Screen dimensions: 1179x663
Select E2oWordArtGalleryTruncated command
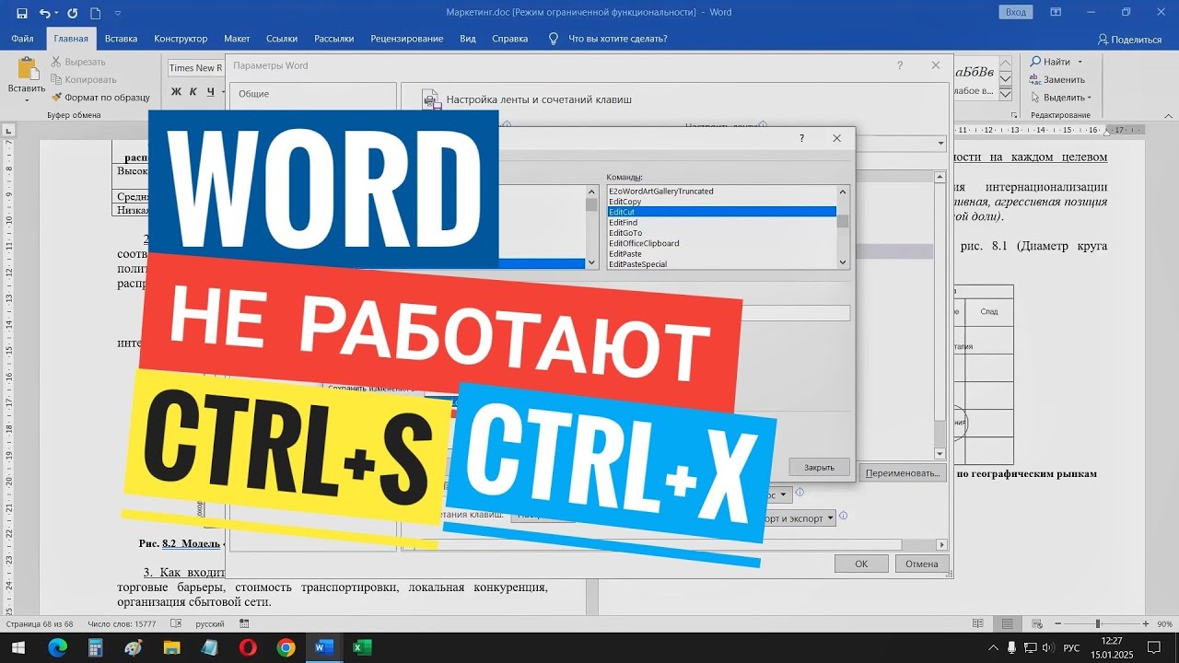pyautogui.click(x=721, y=191)
